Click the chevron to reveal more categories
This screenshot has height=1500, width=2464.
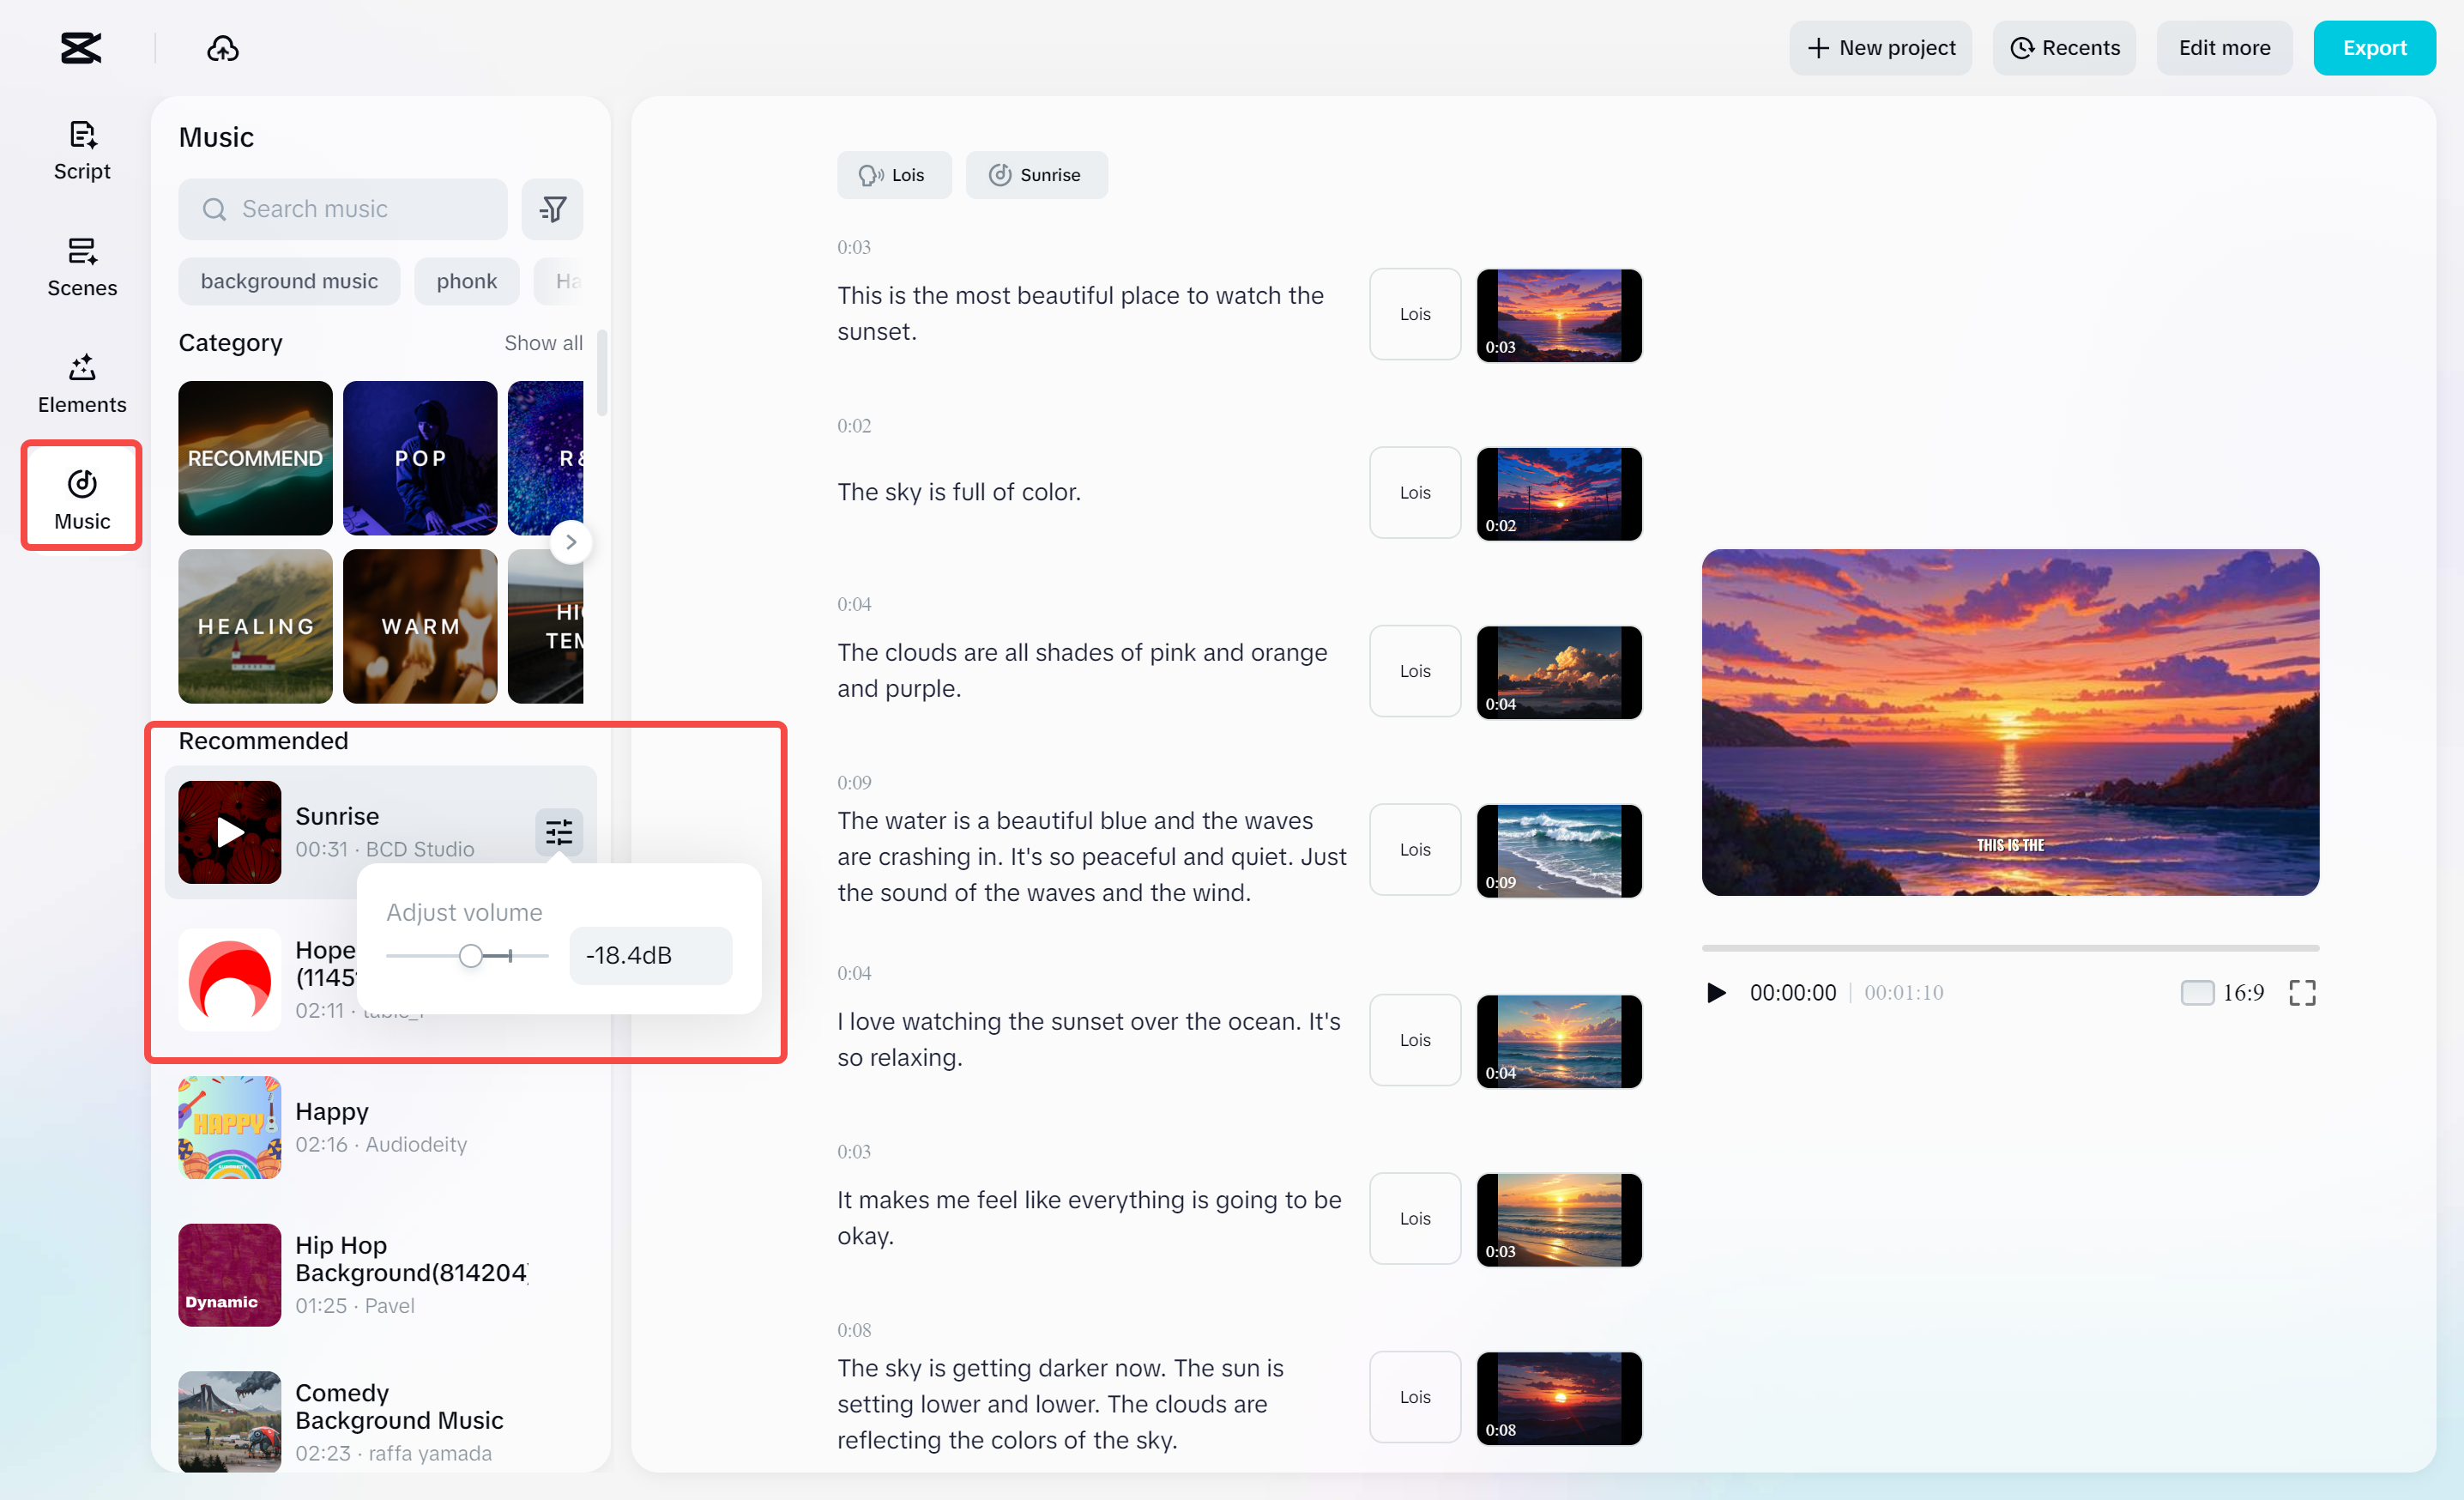[571, 541]
